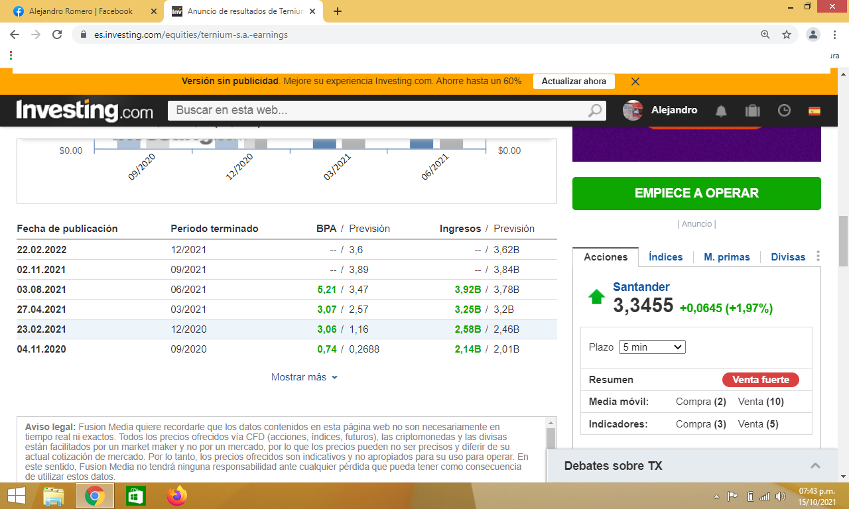849x509 pixels.
Task: Close the ad-free version banner
Action: (635, 82)
